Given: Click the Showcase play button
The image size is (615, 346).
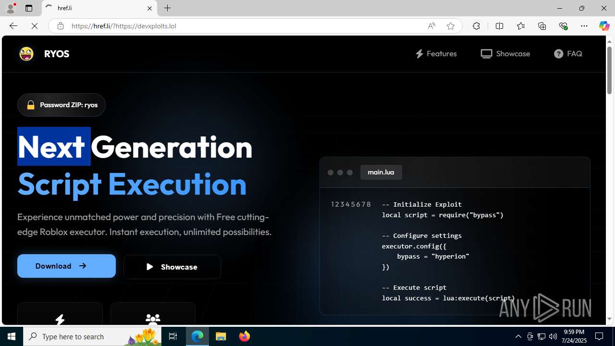Looking at the screenshot, I should pyautogui.click(x=172, y=267).
